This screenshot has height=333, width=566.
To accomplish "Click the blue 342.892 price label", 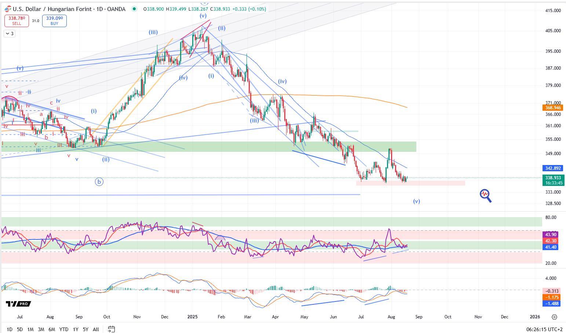I will (x=553, y=168).
